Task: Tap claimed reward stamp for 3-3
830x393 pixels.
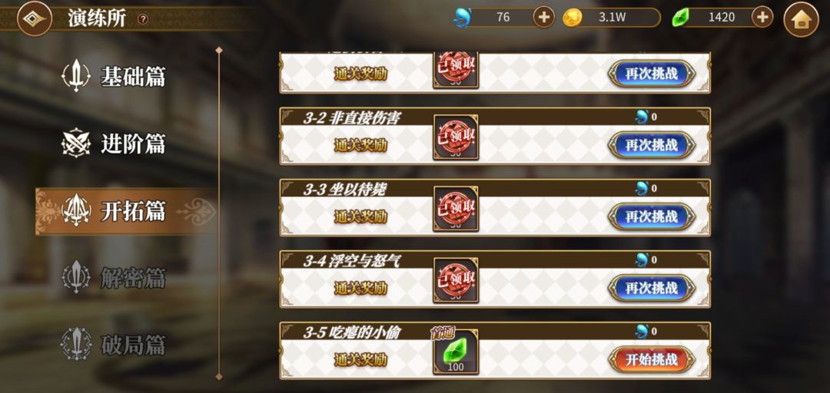Action: (x=456, y=209)
